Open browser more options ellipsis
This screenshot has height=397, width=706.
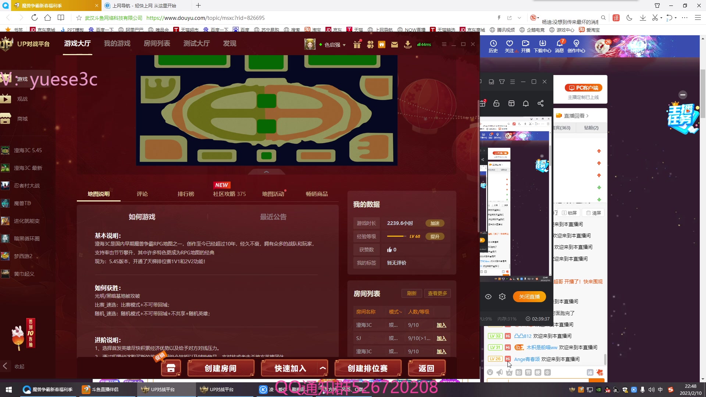[x=684, y=18]
